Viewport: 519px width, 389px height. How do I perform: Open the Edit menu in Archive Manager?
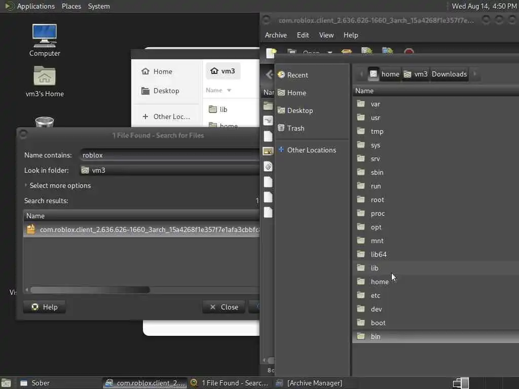(303, 35)
